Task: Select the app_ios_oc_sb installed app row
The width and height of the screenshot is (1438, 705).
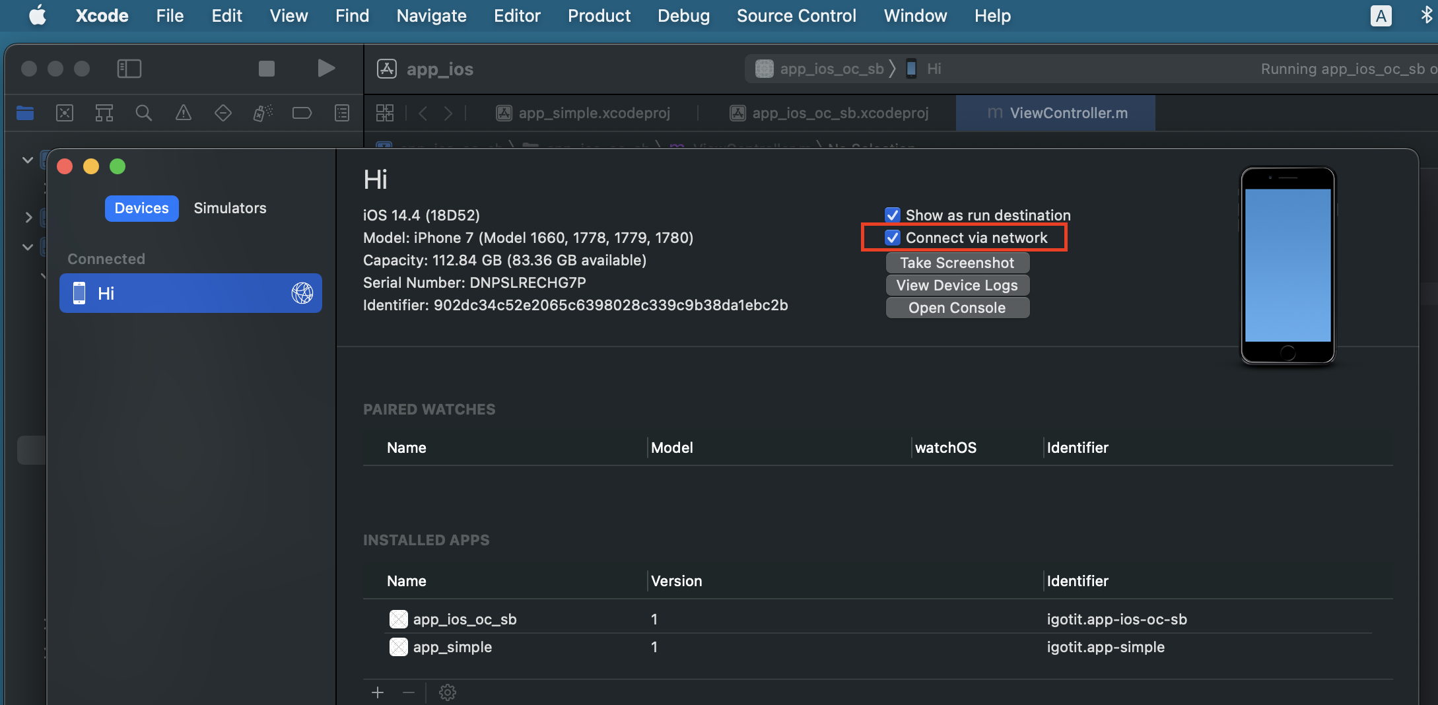Action: (x=878, y=619)
